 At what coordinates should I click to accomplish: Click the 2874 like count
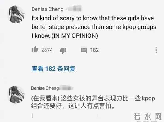(x=47, y=50)
